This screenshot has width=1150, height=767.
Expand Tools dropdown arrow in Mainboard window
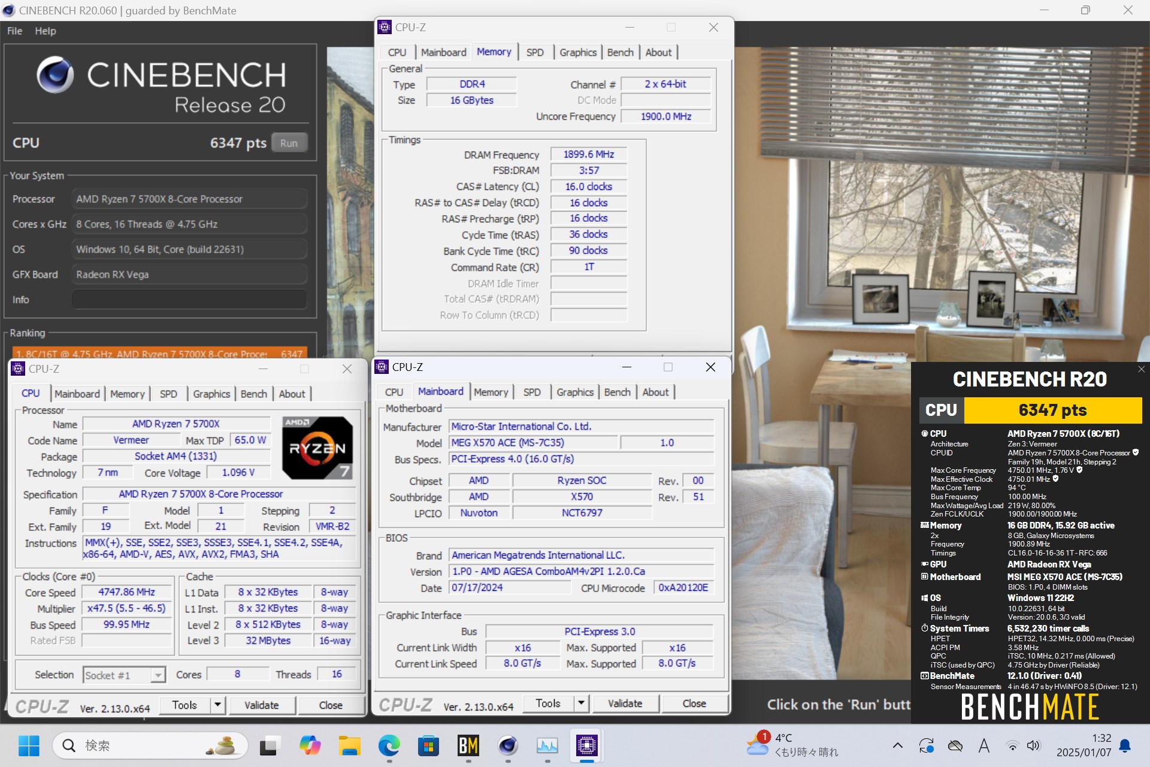pos(581,703)
